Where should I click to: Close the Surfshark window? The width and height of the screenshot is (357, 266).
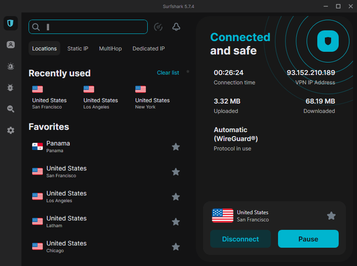[351, 6]
